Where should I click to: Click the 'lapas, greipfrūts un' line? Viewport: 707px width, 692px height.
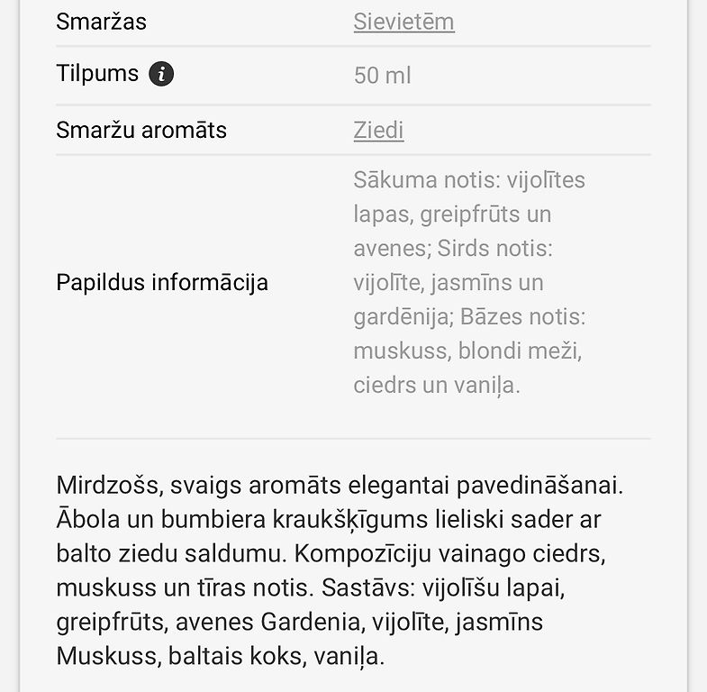[452, 214]
